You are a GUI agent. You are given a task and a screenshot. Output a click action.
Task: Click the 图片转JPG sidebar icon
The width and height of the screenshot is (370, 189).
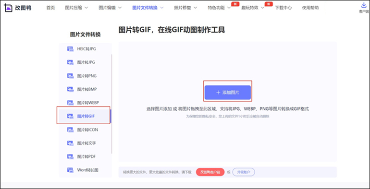coord(70,62)
